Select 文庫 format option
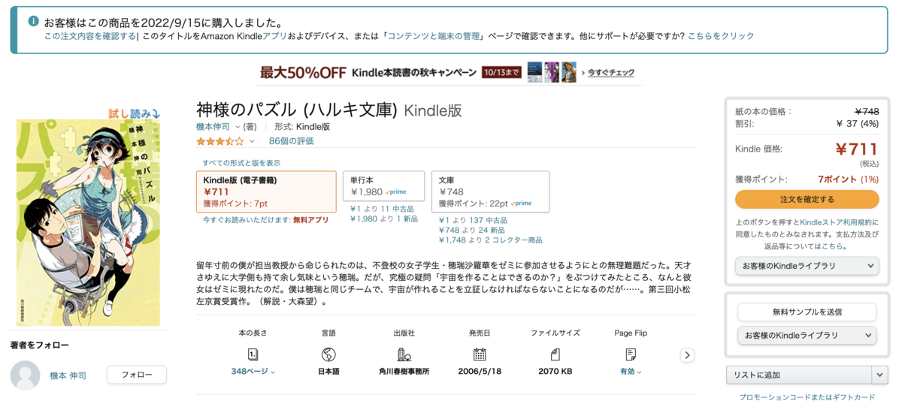The width and height of the screenshot is (902, 401). click(490, 191)
